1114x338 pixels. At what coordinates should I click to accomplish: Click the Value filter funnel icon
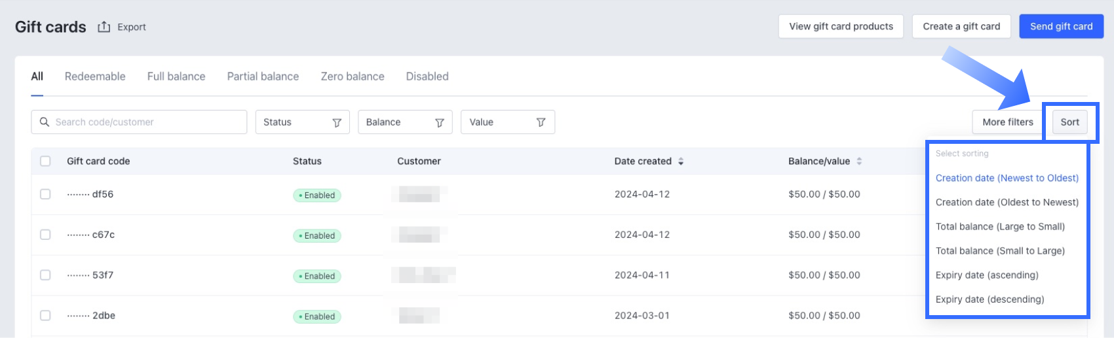click(x=541, y=122)
